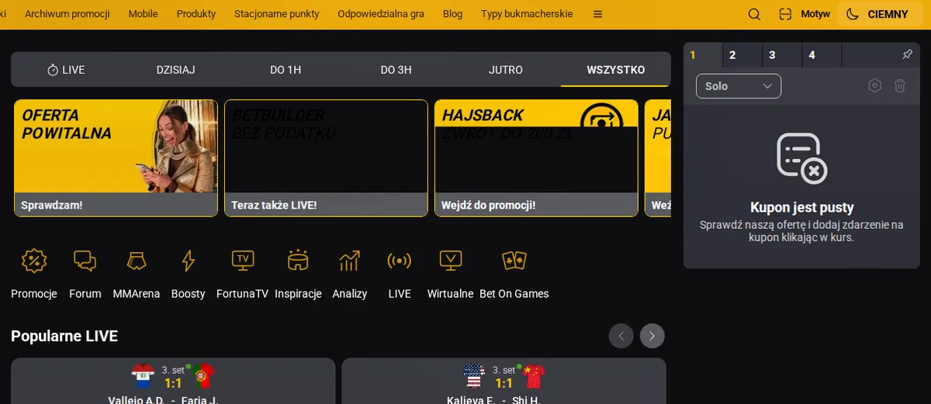Open coupon settings gear icon
931x404 pixels.
tap(875, 86)
